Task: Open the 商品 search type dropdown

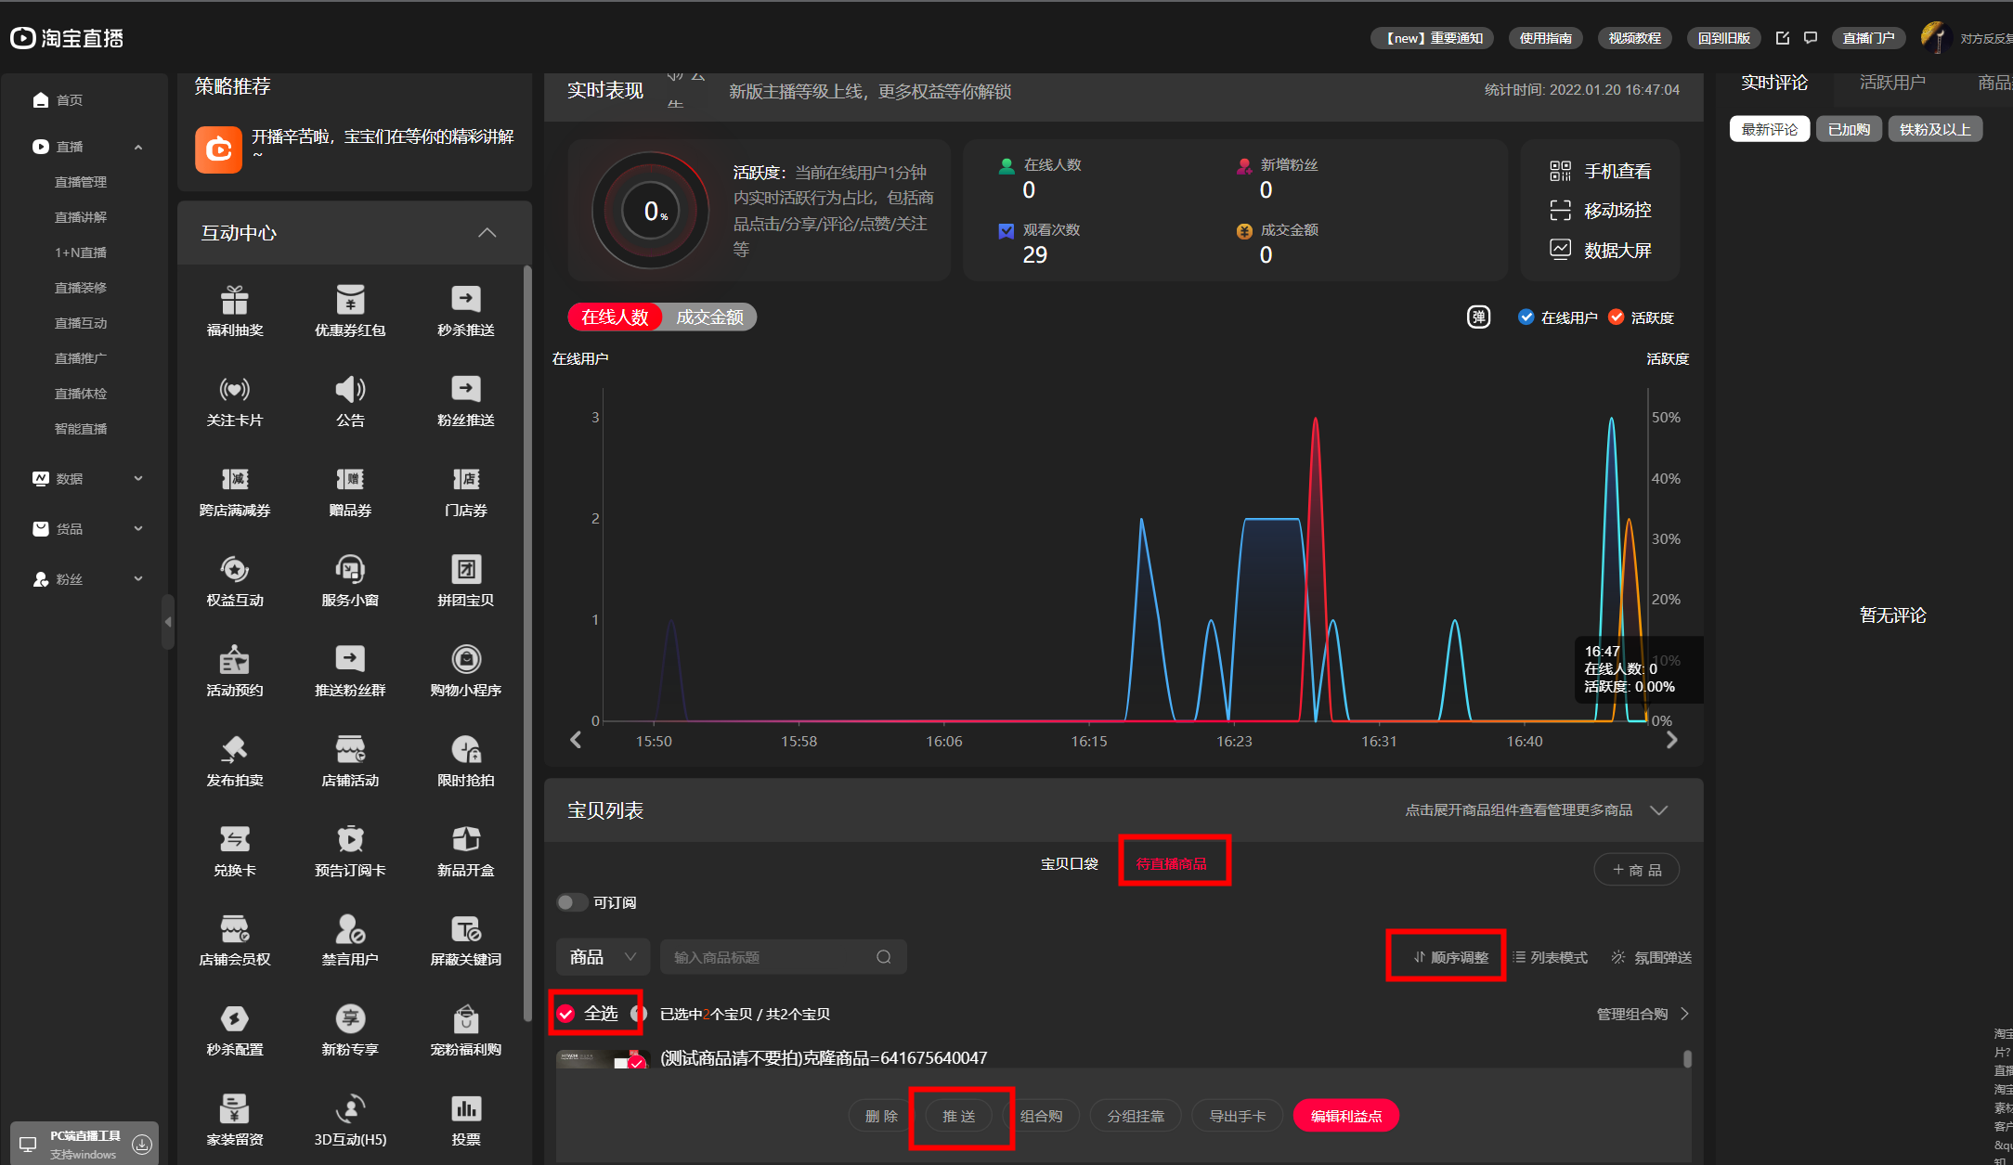Action: 603,957
